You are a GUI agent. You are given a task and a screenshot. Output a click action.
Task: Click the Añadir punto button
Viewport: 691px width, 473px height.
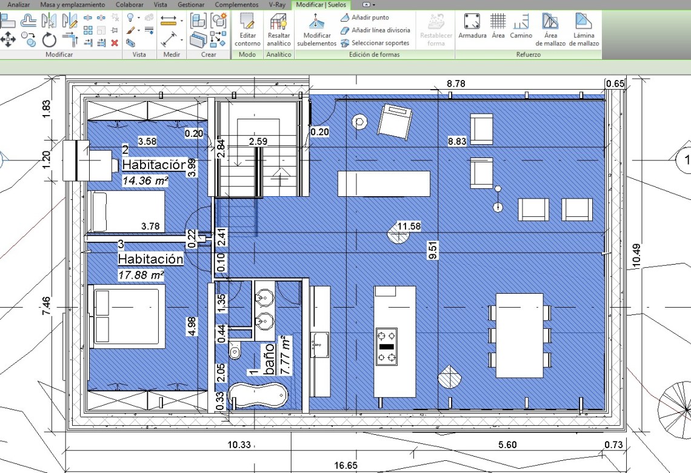point(365,18)
